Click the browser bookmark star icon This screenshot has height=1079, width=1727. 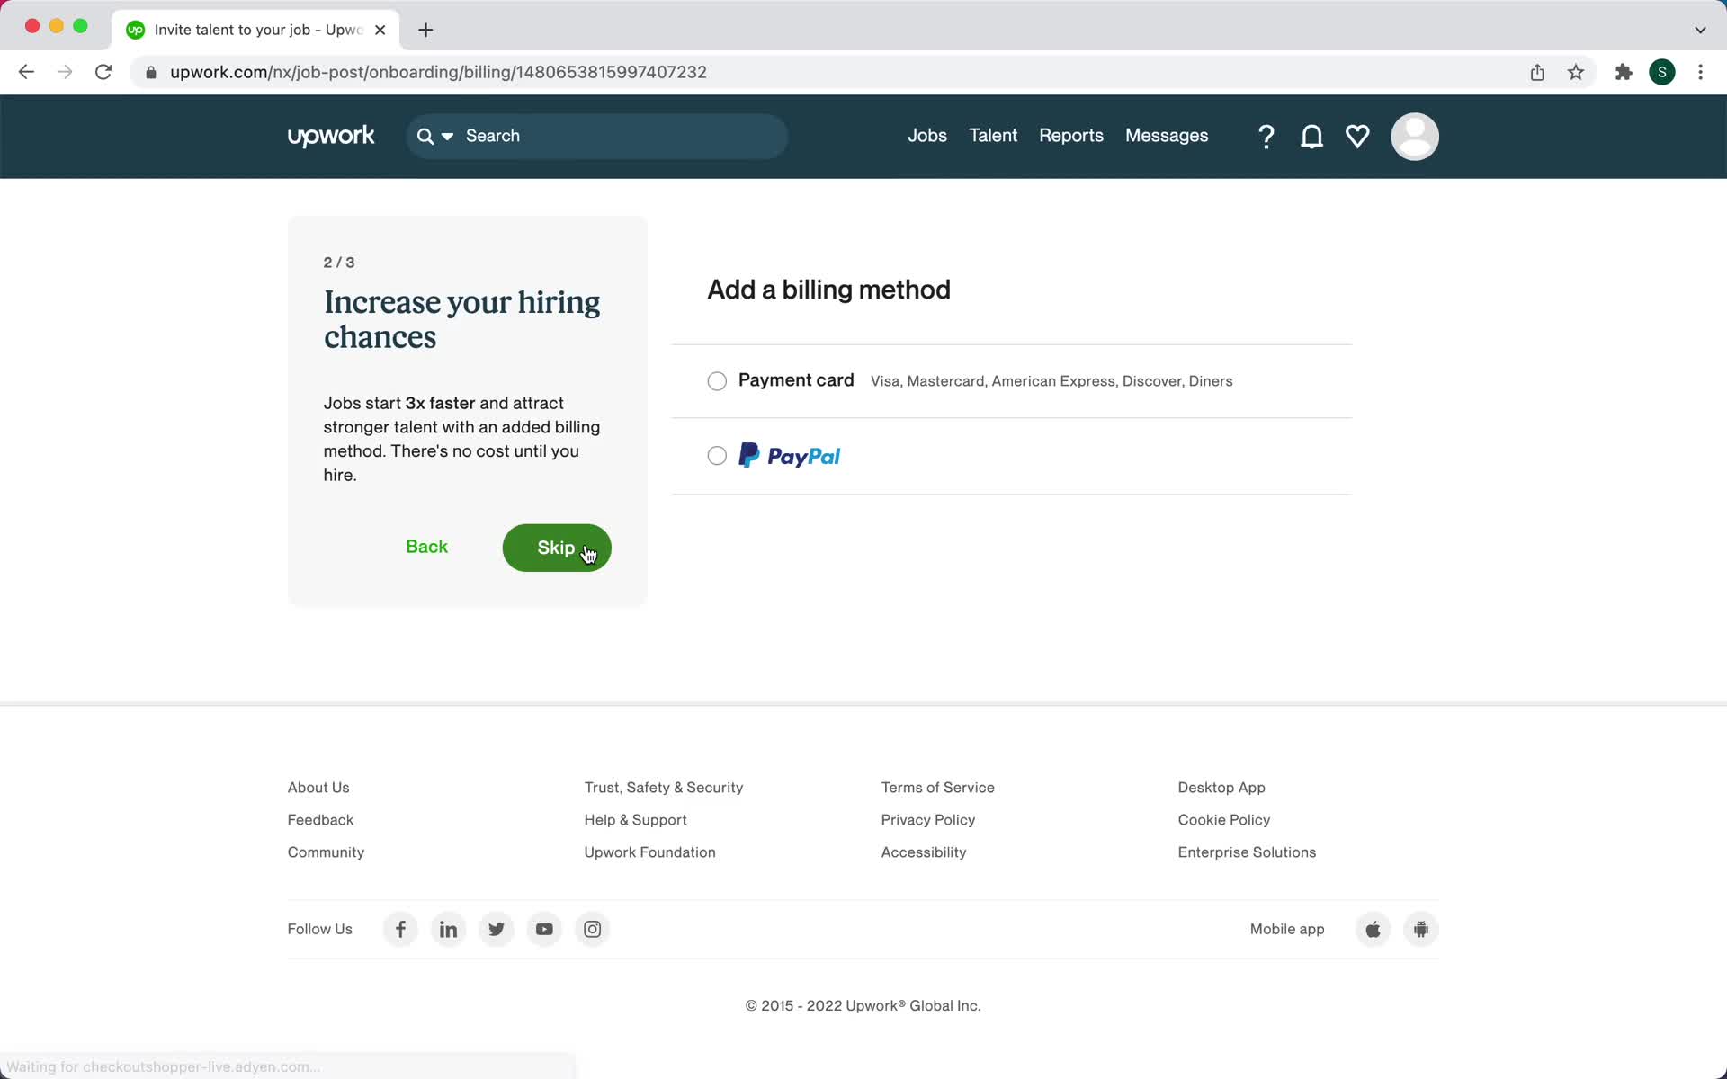(1577, 71)
